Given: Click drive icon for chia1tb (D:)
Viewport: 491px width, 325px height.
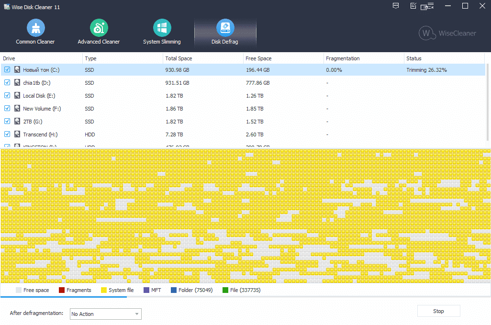Looking at the screenshot, I should 17,82.
